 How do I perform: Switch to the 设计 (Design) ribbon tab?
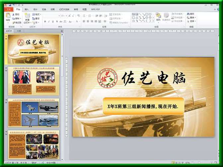coord(35,9)
